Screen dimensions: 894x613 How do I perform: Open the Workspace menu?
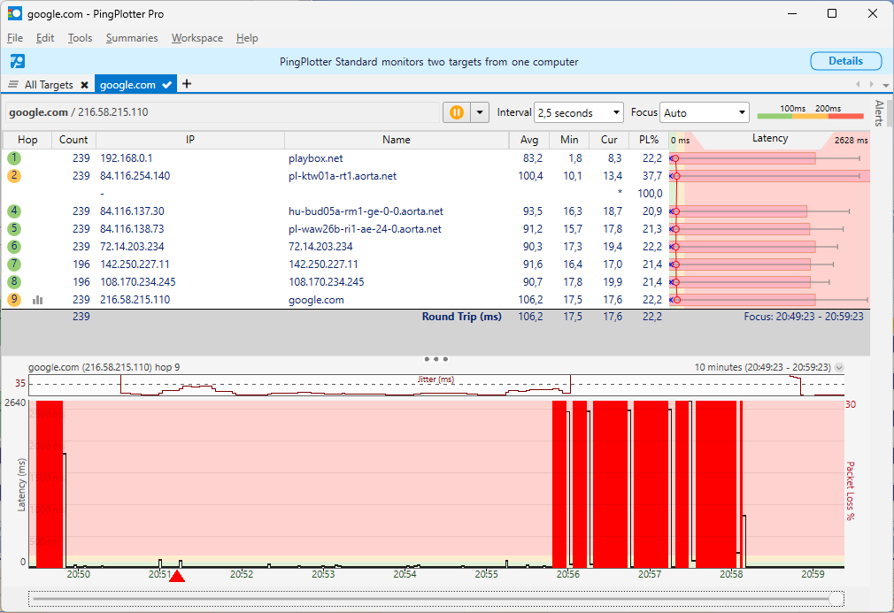tap(197, 38)
